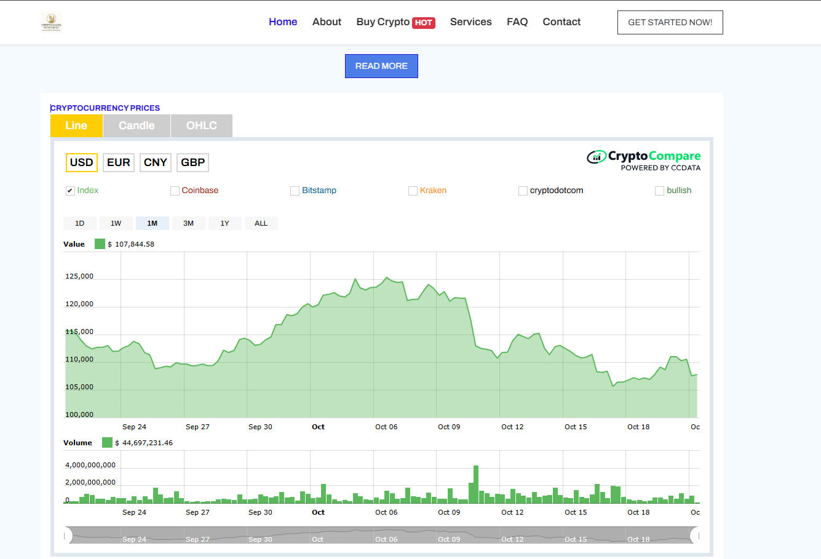Click the CryptoCompare logo
Screen dimensions: 821x559
pyautogui.click(x=644, y=160)
